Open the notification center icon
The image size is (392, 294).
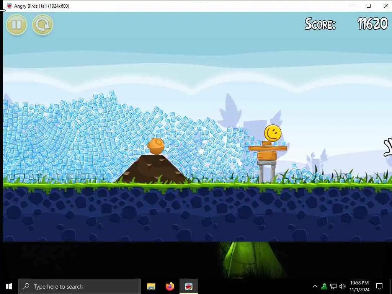pyautogui.click(x=379, y=286)
